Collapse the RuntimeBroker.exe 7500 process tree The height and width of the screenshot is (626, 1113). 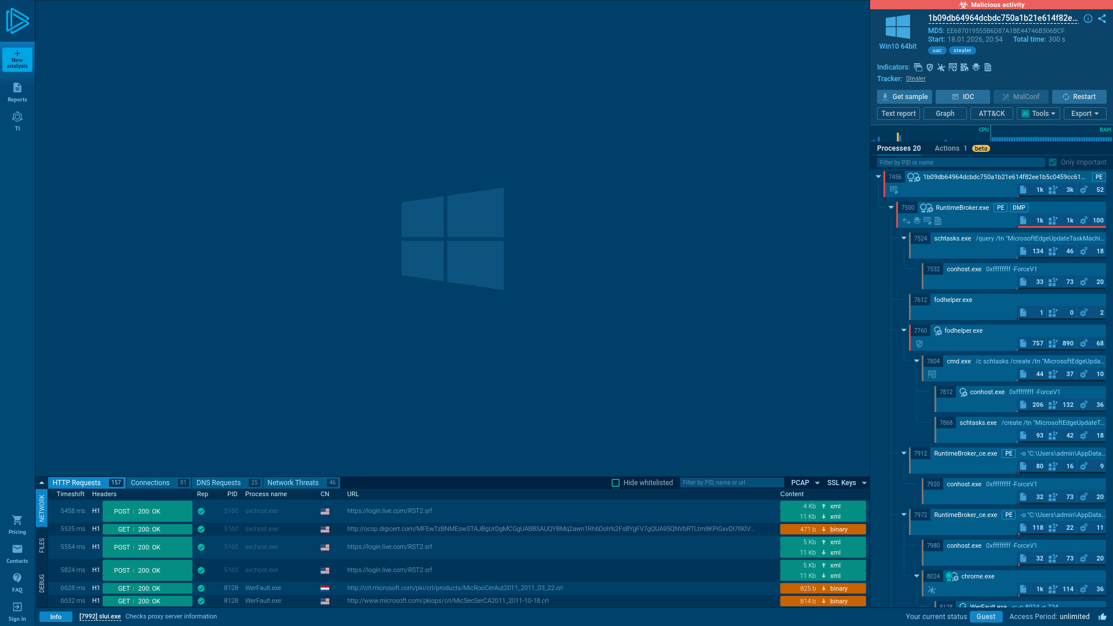pyautogui.click(x=891, y=208)
